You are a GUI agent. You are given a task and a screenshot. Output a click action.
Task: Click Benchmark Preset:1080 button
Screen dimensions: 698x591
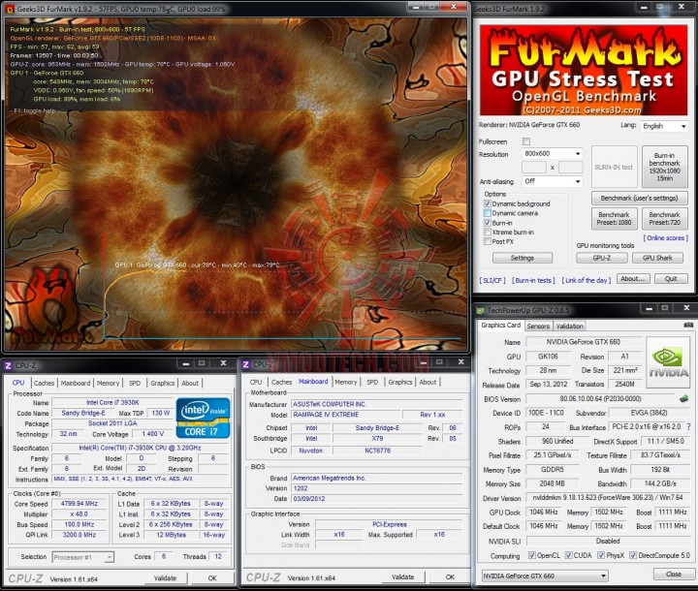pyautogui.click(x=614, y=219)
